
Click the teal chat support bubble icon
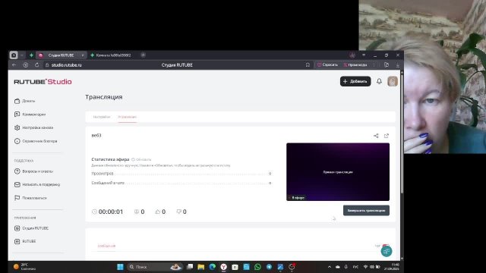pyautogui.click(x=387, y=251)
